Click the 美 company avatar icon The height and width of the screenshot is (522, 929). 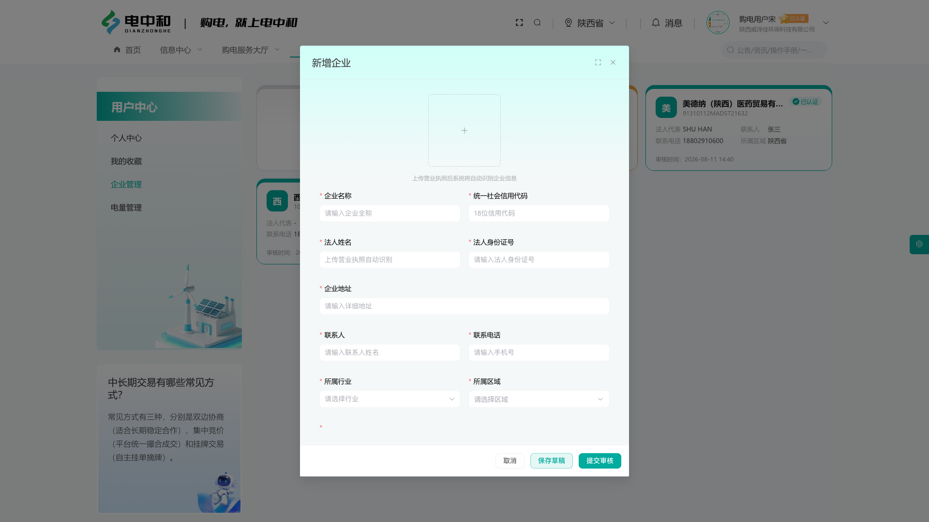tap(666, 107)
